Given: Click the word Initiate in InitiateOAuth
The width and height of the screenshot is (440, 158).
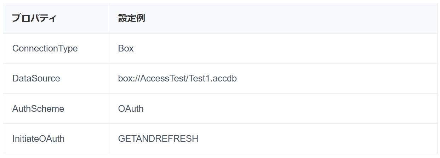Looking at the screenshot, I should pos(25,139).
